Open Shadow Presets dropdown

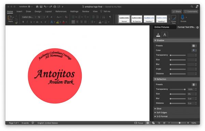pyautogui.click(x=194, y=46)
